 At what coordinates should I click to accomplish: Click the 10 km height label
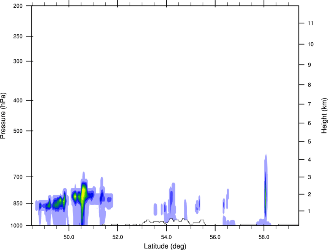(x=310, y=44)
